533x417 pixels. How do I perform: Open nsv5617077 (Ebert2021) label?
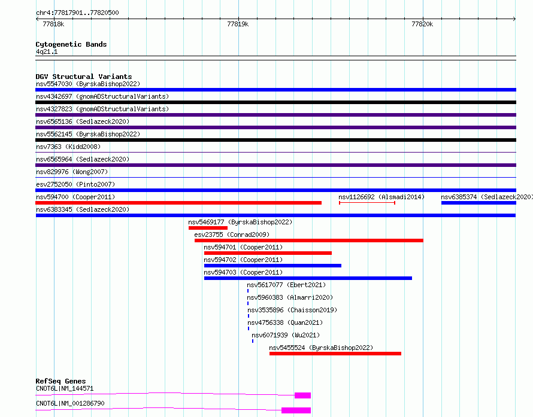click(x=286, y=285)
